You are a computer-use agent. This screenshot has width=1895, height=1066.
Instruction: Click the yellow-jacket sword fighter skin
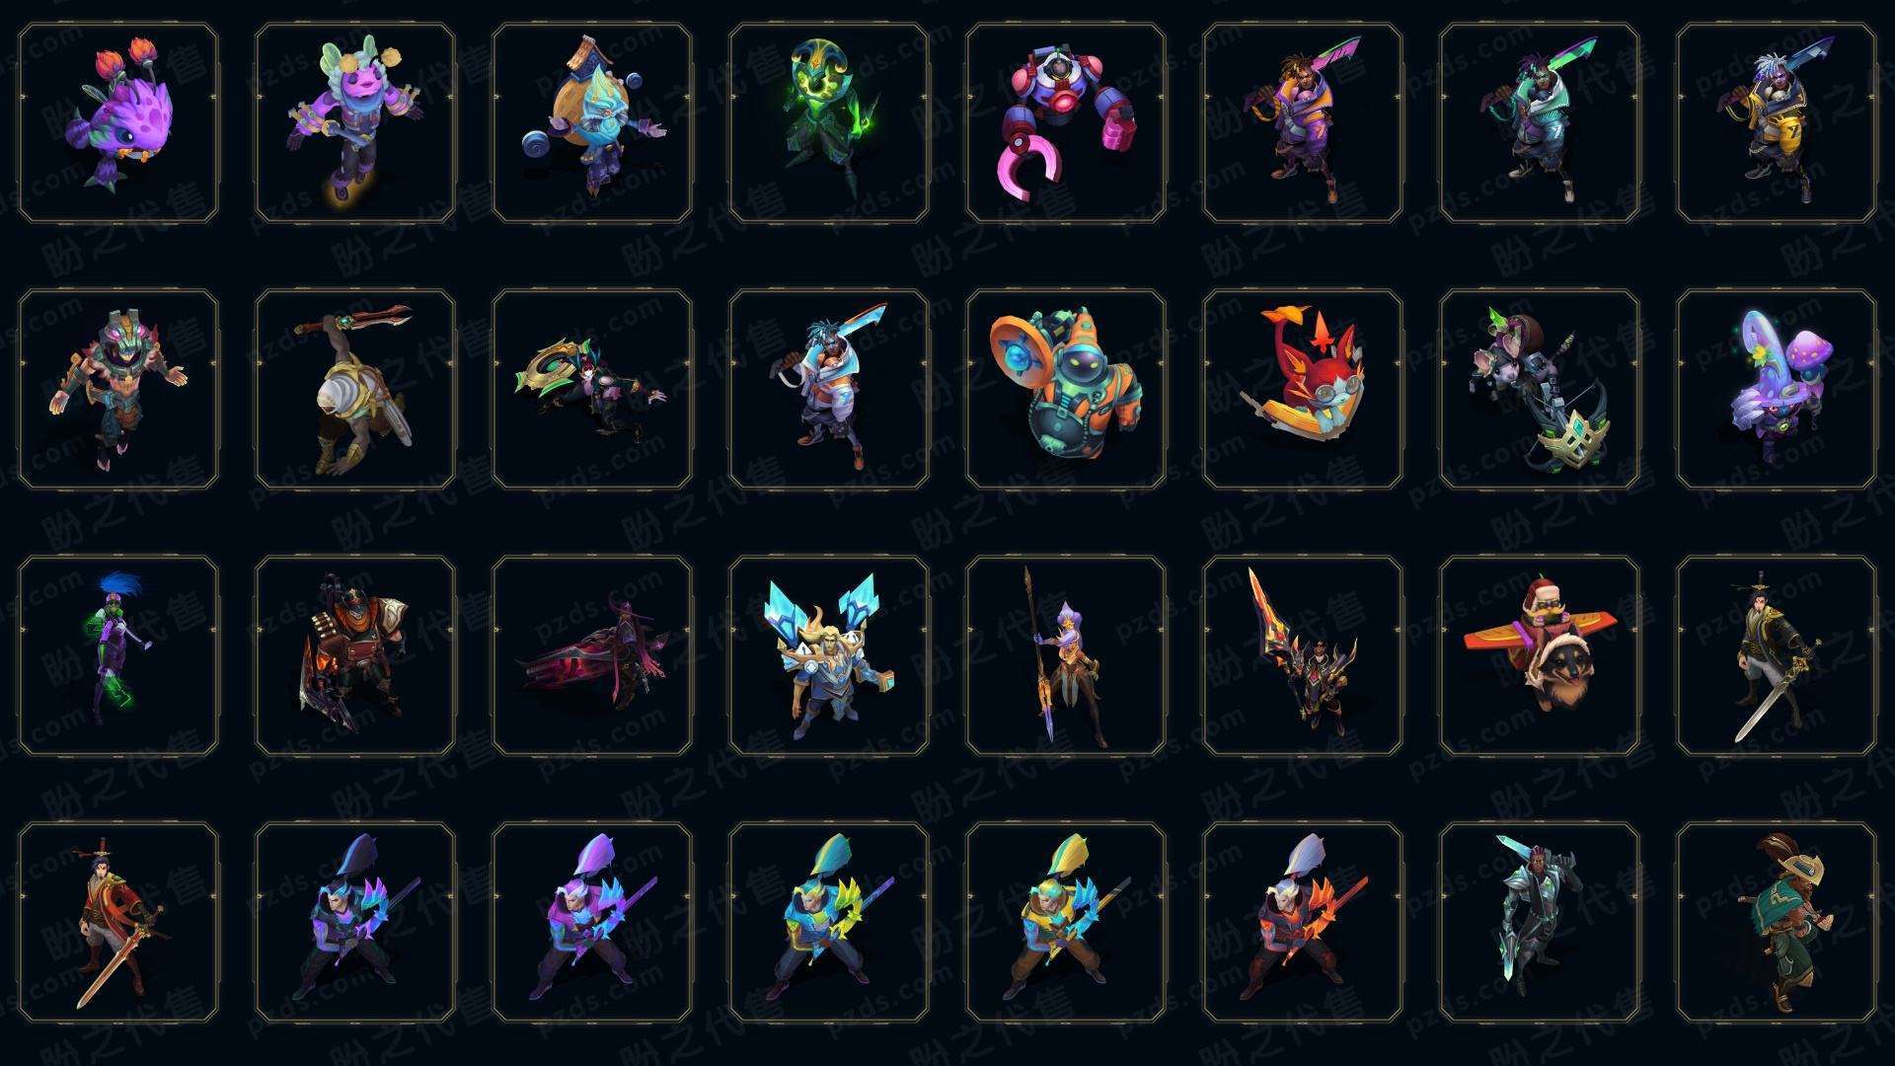(x=1777, y=123)
